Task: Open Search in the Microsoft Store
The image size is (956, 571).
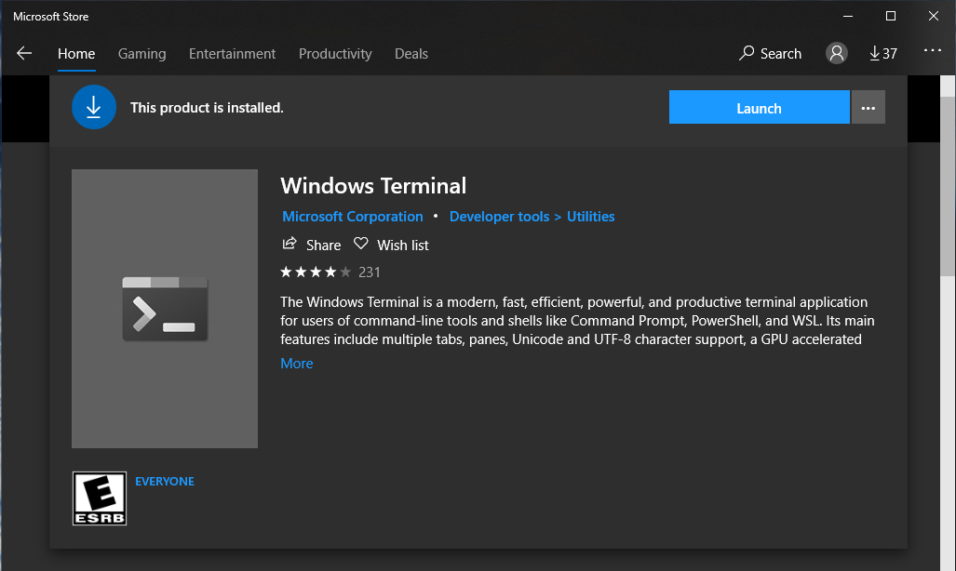Action: (x=769, y=53)
